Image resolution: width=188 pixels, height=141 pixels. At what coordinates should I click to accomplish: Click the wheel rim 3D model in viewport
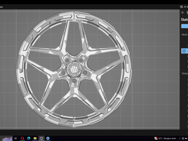[x=74, y=69]
